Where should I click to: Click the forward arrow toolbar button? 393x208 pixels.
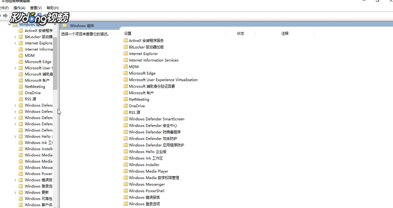tap(5, 16)
